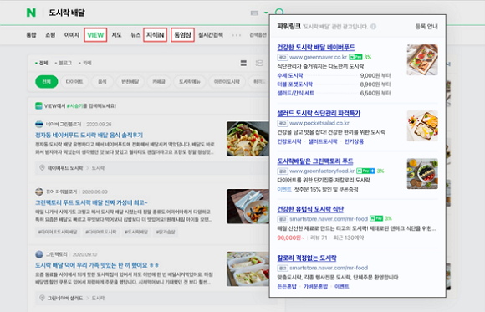Toggle the 카페글 topic chip
485x312 pixels.
(159, 82)
